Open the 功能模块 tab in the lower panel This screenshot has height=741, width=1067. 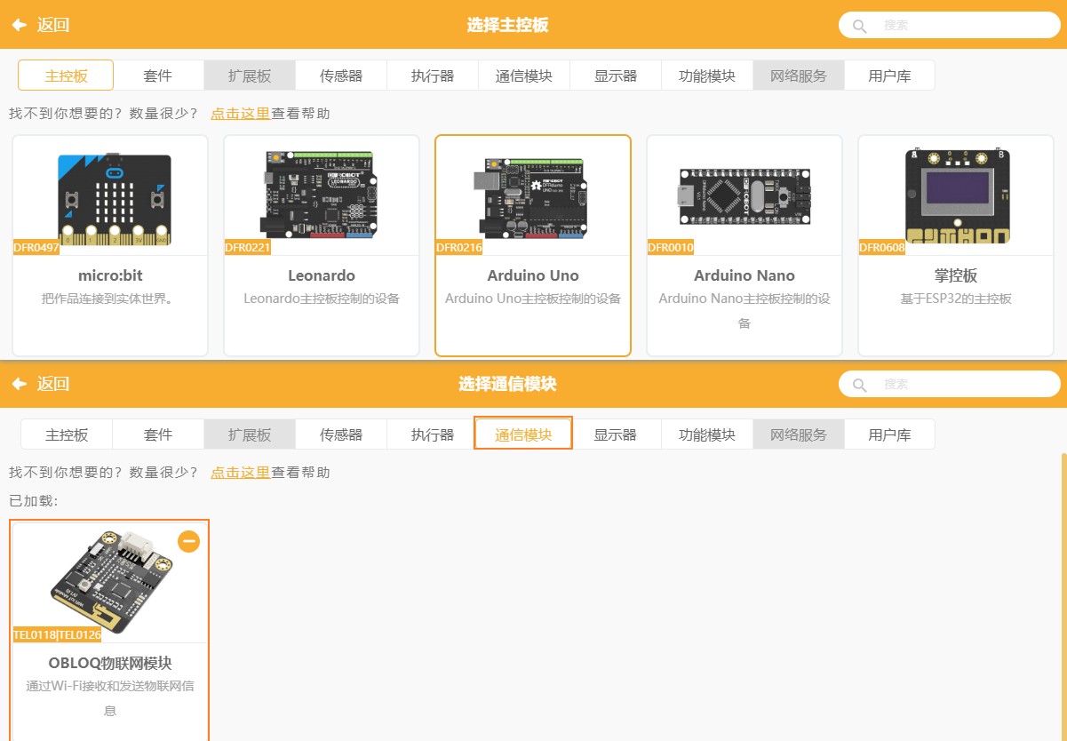(x=707, y=434)
